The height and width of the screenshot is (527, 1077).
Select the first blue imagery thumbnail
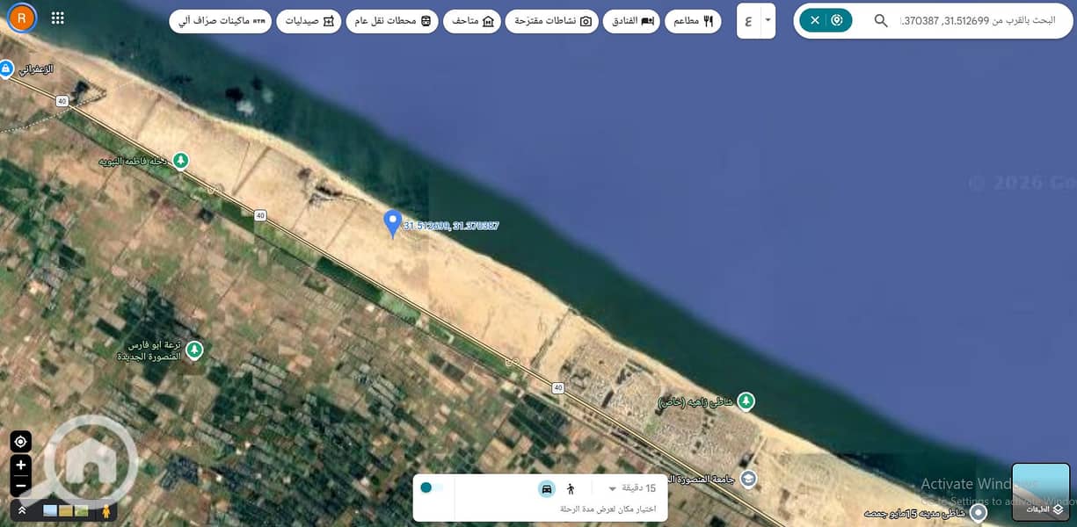coord(49,510)
